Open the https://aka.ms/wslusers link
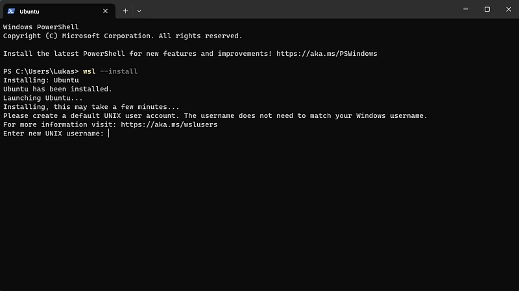The height and width of the screenshot is (291, 519). coord(169,124)
